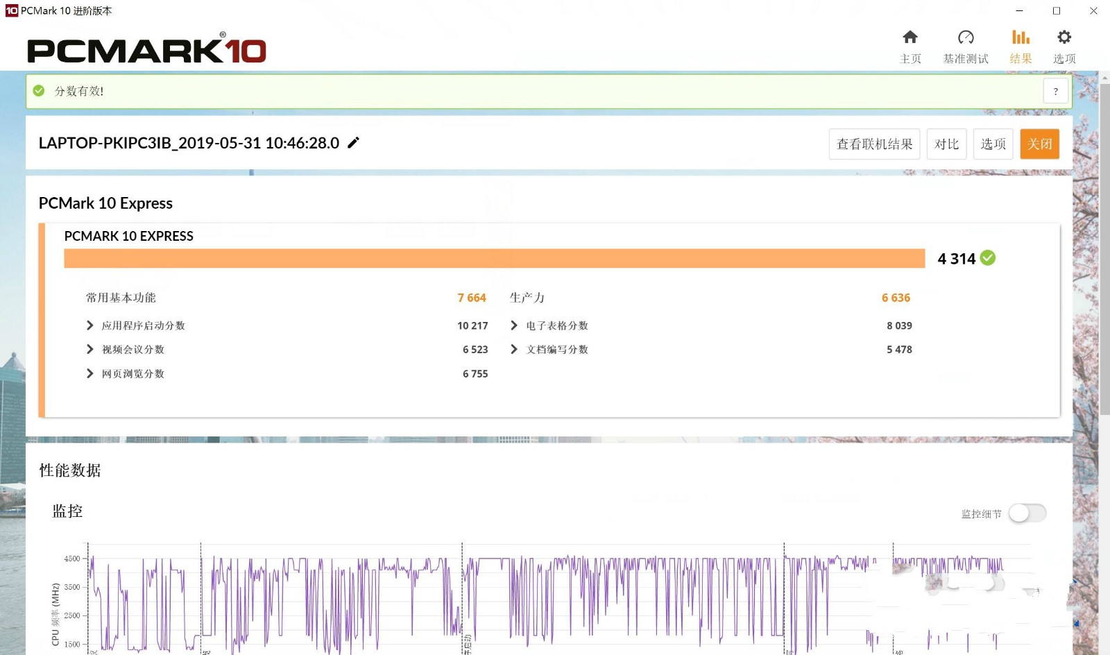Open the 选项 settings gear icon
1110x655 pixels.
point(1064,37)
